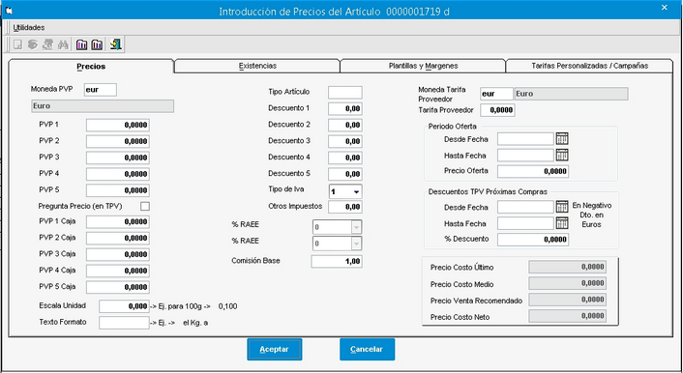Click the 'En Negativo Dto. en Euros' note

pyautogui.click(x=591, y=215)
